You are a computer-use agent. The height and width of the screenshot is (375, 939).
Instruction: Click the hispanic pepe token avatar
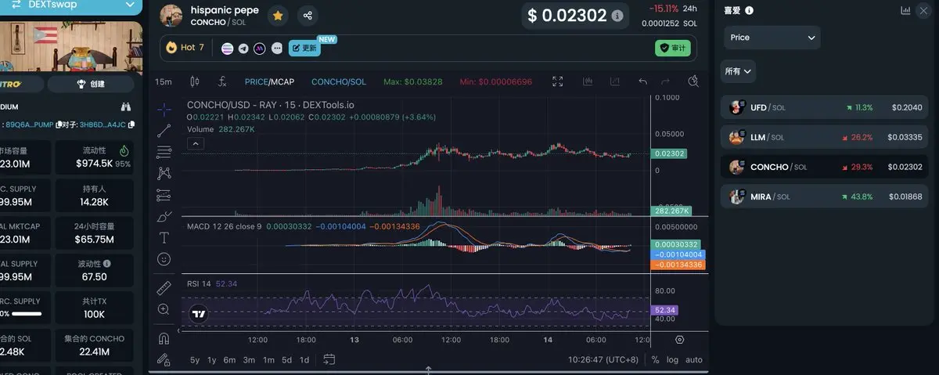pyautogui.click(x=171, y=16)
